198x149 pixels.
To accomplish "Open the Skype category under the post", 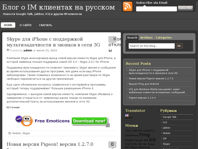I will (26, 133).
